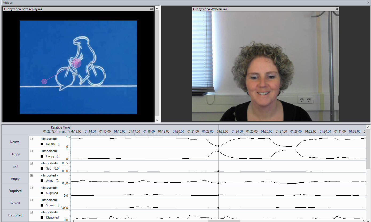Mute the Funny video Gaze replay speaker icon
371x222 pixels.
[x=152, y=9]
